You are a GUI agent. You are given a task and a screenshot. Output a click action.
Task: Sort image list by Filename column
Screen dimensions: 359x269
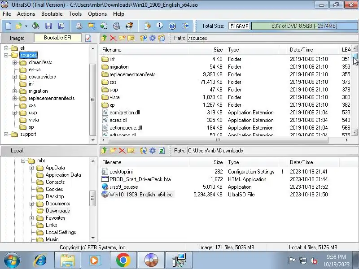coord(144,50)
